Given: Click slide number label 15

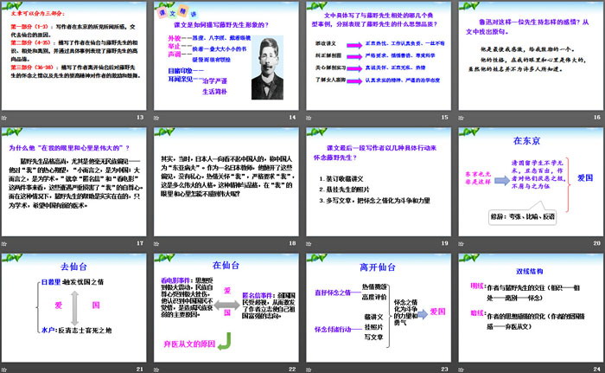Looking at the screenshot, I should [x=444, y=117].
